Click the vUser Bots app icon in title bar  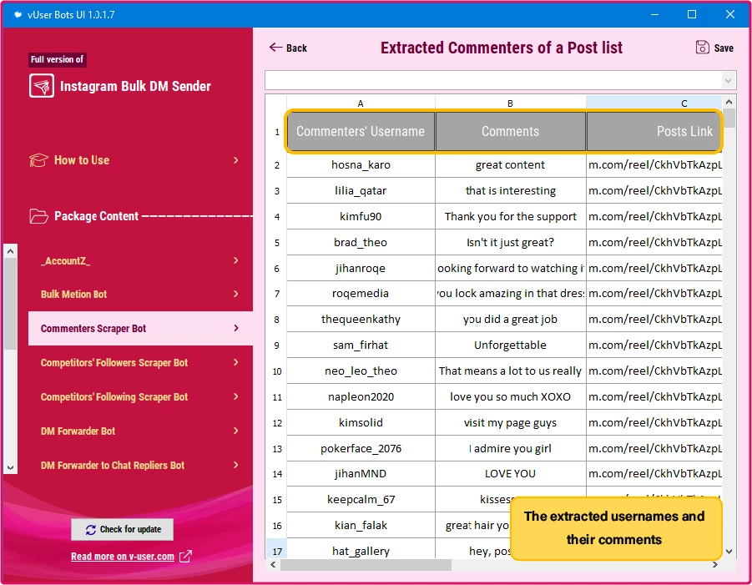point(18,14)
